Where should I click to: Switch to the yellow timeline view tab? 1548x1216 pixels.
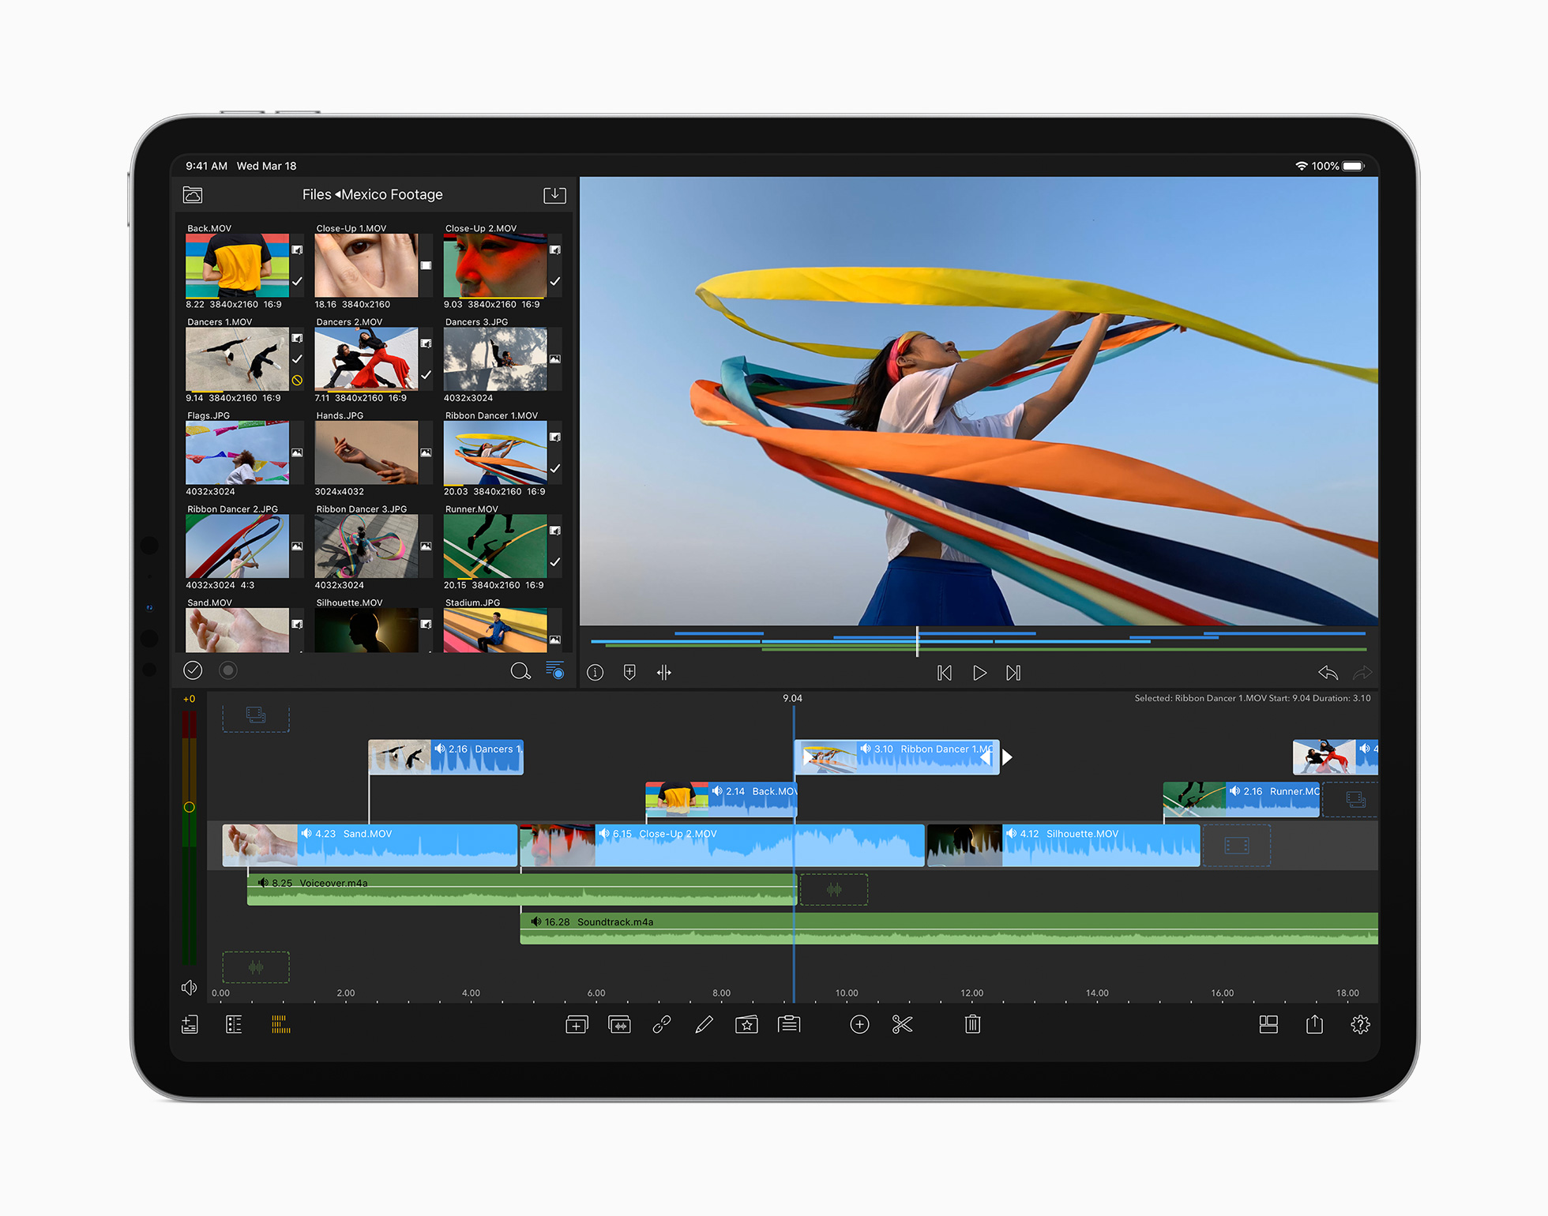pos(280,1024)
